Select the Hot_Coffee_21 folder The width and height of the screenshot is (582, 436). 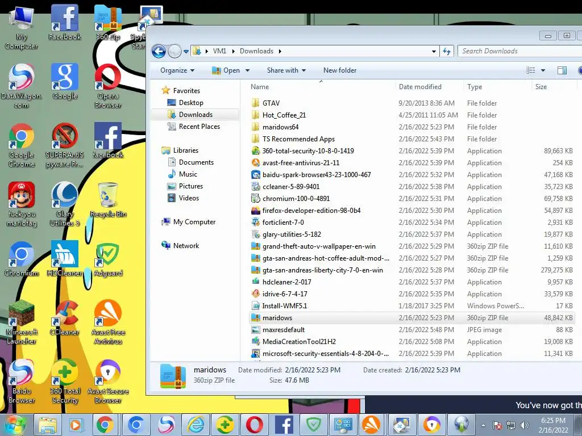tap(411, 115)
